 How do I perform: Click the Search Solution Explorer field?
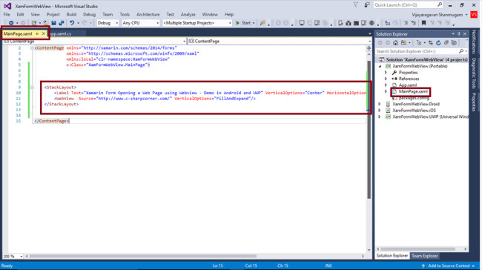(x=418, y=51)
